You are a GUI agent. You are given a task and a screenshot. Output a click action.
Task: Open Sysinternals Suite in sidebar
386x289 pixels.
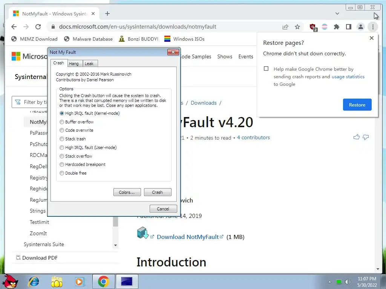pos(44,244)
